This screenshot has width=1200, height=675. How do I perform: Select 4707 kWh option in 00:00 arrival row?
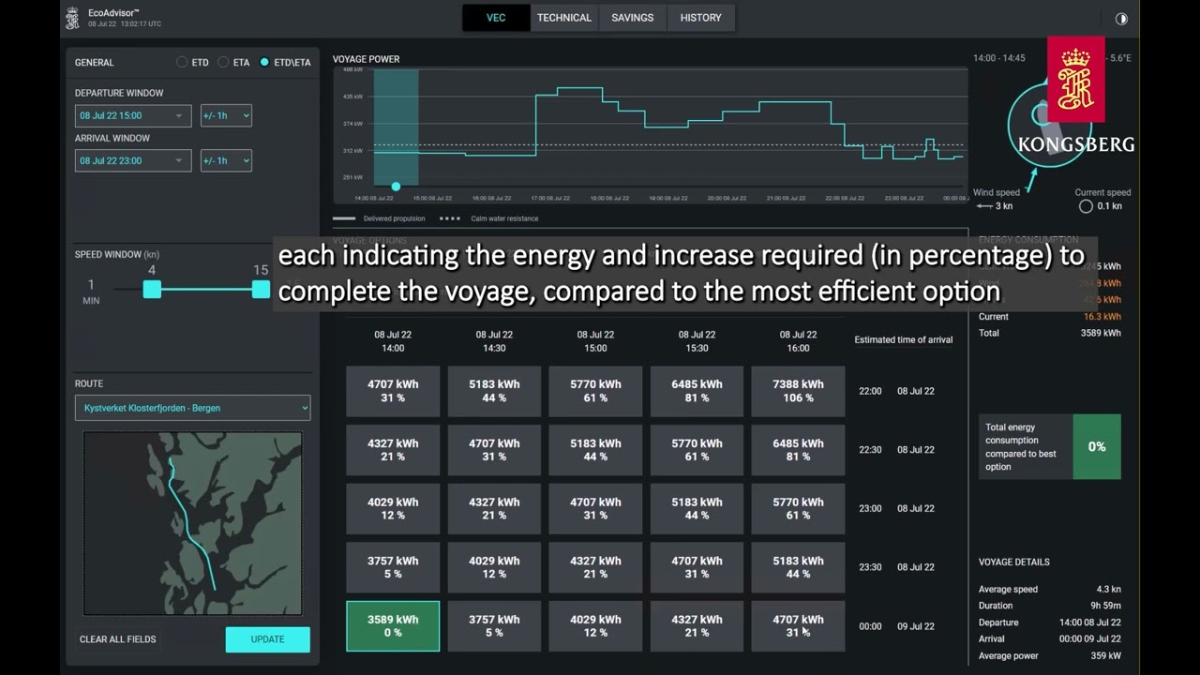point(798,626)
